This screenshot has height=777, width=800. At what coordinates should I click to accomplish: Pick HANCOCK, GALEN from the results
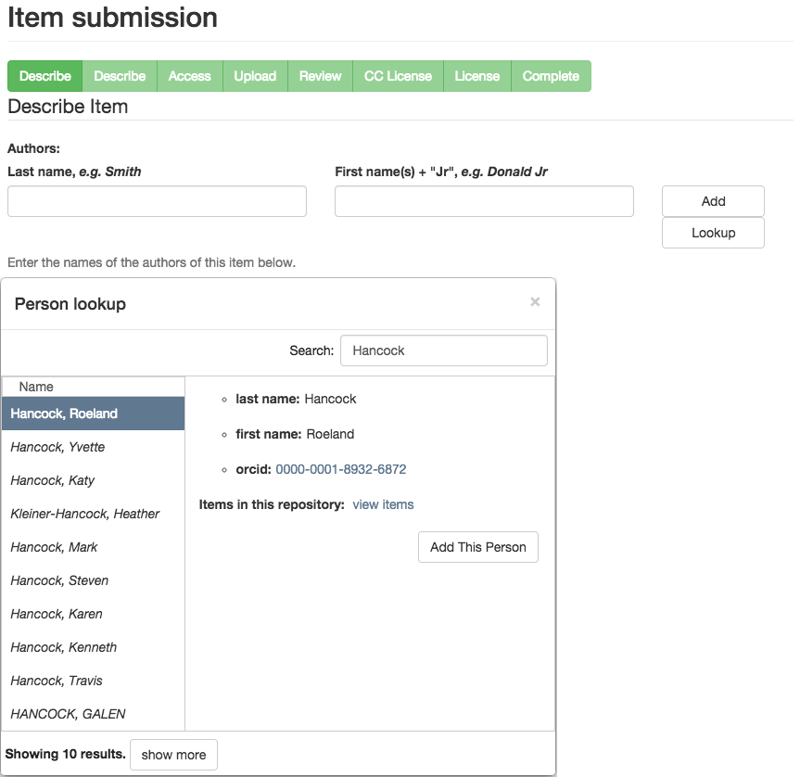tap(68, 714)
